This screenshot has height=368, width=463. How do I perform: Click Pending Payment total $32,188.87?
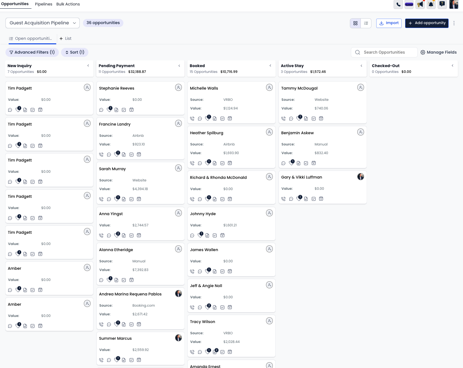click(137, 72)
